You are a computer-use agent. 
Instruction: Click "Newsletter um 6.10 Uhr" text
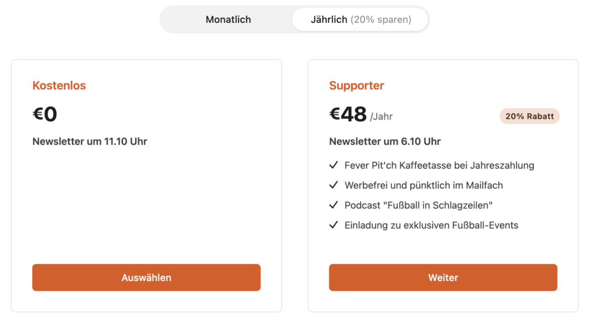click(x=385, y=141)
